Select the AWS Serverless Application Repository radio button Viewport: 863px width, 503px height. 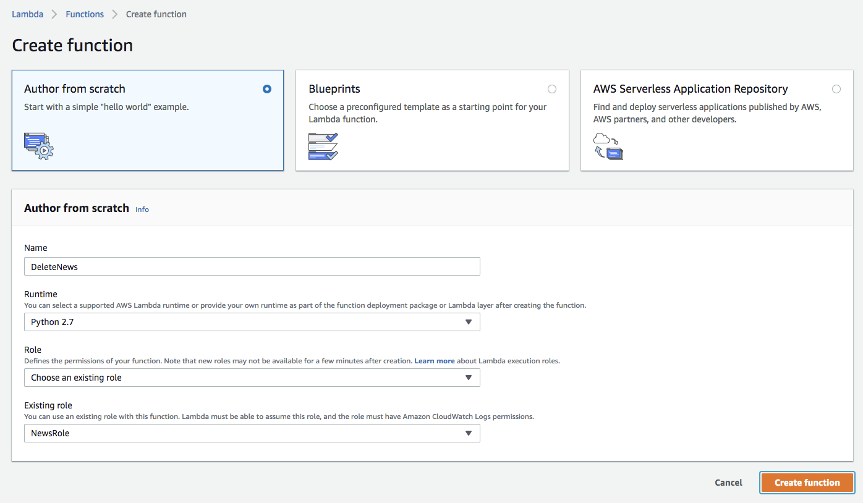coord(836,89)
